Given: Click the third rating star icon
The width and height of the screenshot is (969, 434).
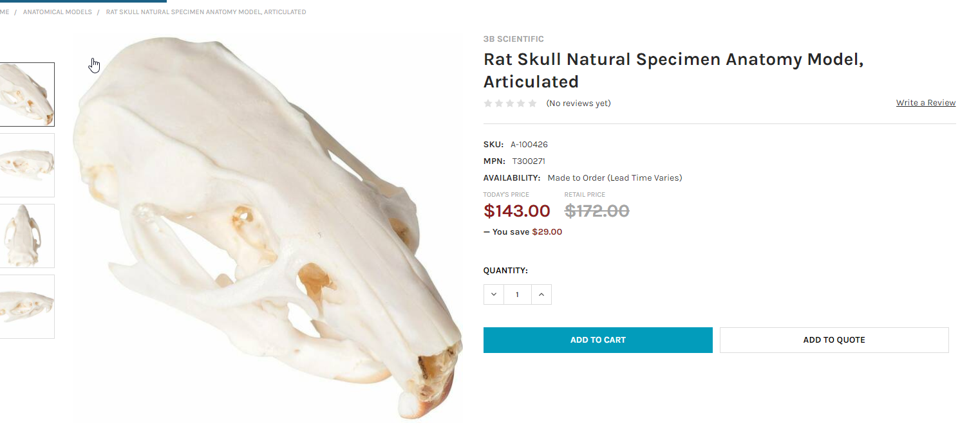Looking at the screenshot, I should pos(511,104).
